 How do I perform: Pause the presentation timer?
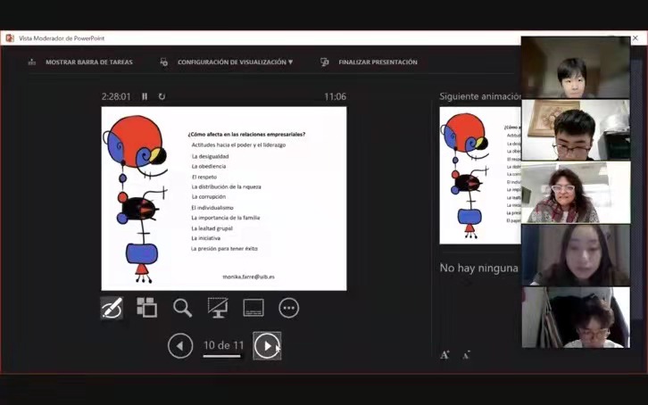(x=145, y=96)
